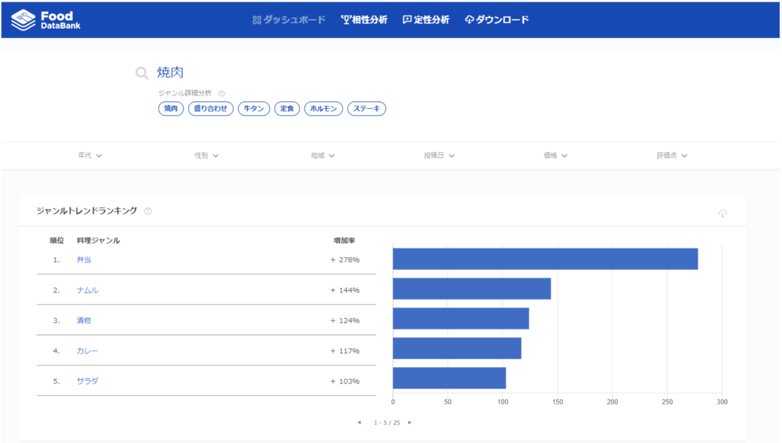Click the help icon beside ジャンルトレンドランキング
The image size is (782, 443).
tap(148, 211)
